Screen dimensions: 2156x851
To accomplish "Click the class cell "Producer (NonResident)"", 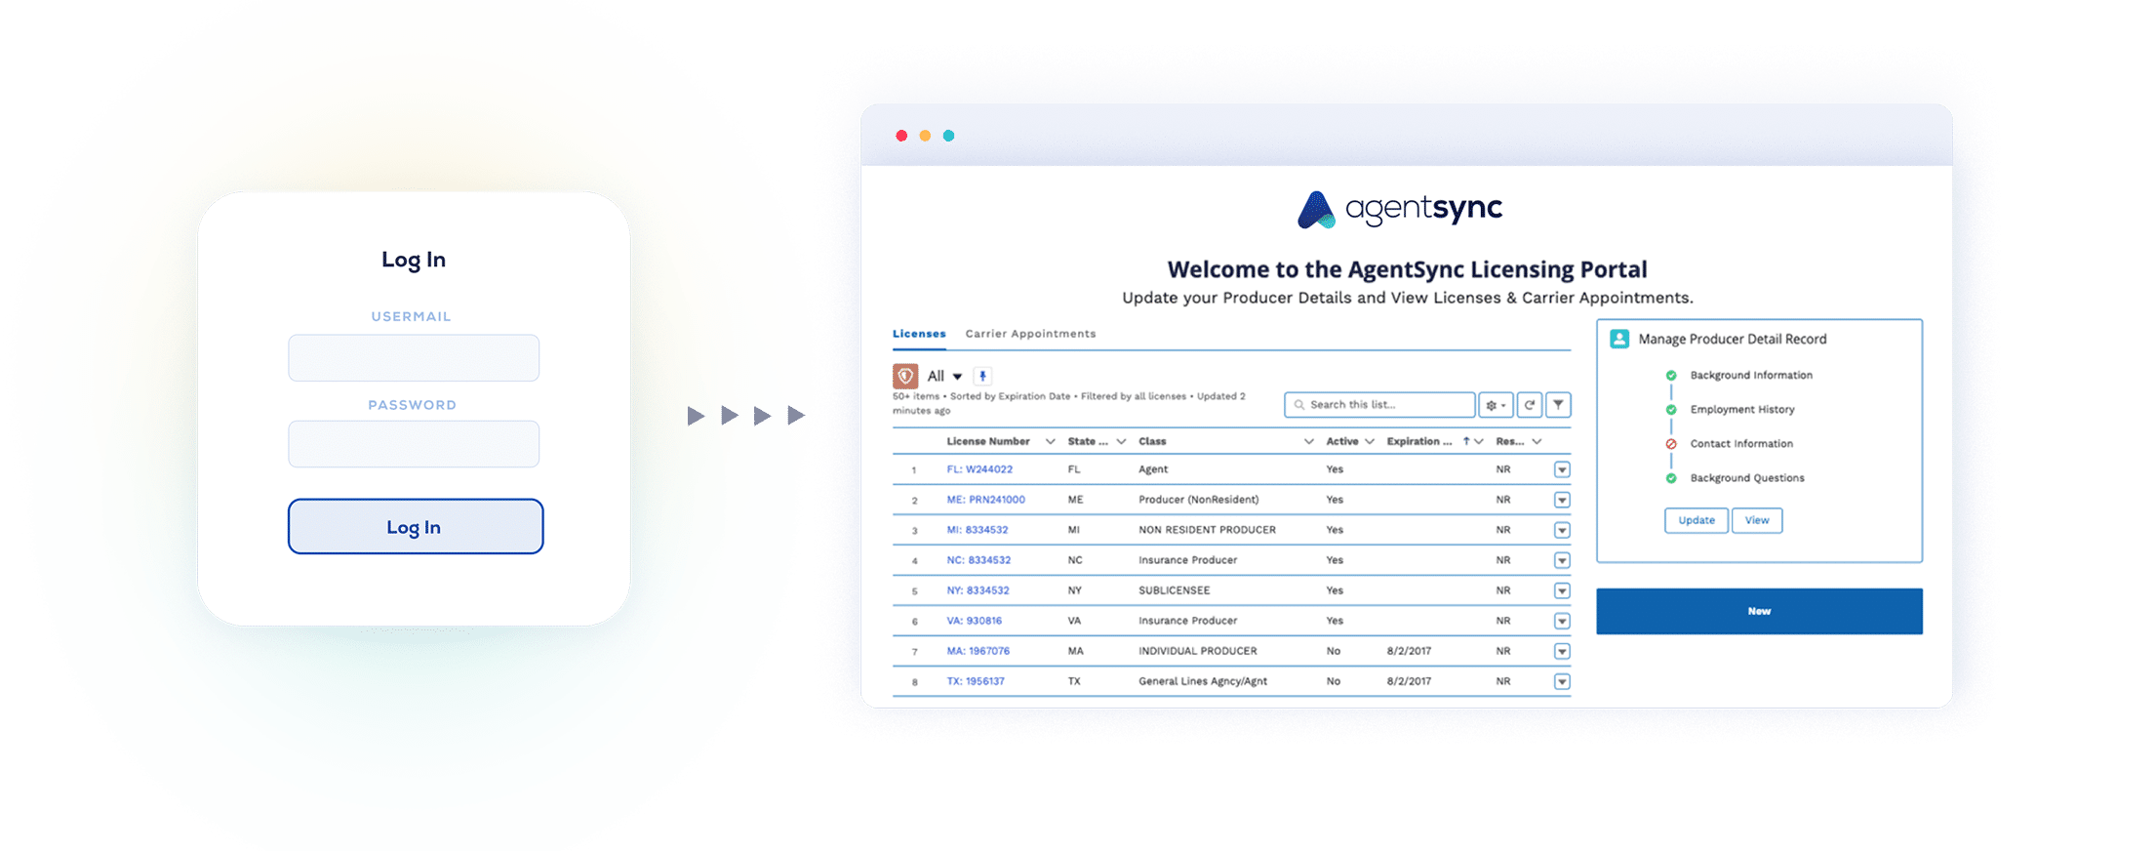I will (x=1199, y=500).
